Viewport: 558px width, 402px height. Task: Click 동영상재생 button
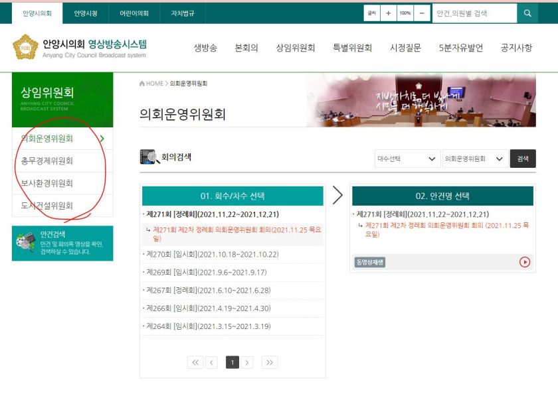[370, 262]
